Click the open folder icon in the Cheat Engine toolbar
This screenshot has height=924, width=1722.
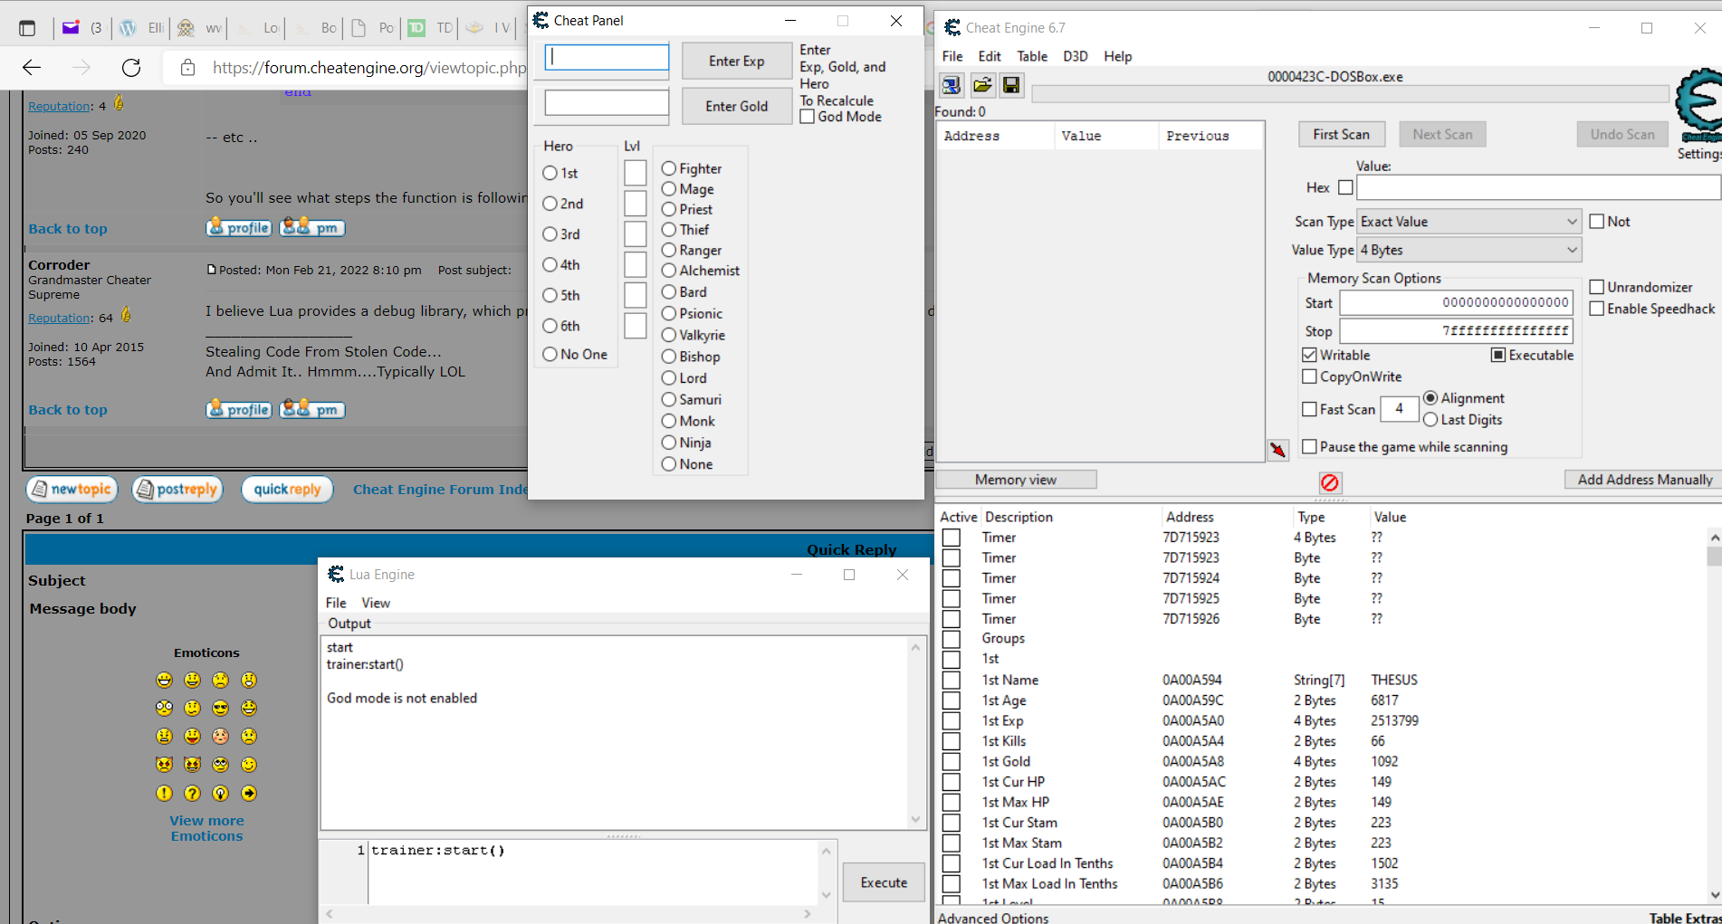pos(981,85)
